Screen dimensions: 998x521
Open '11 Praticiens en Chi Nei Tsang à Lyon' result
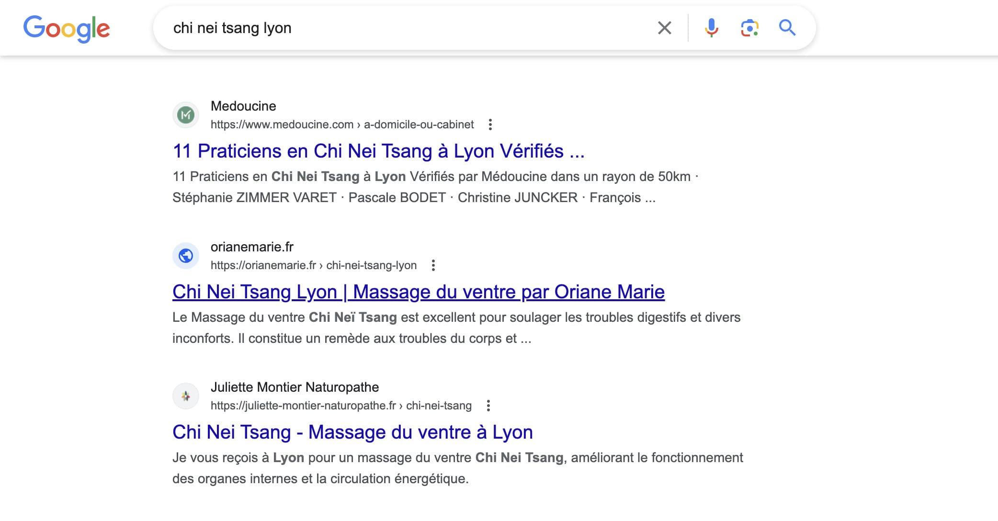[x=378, y=151]
